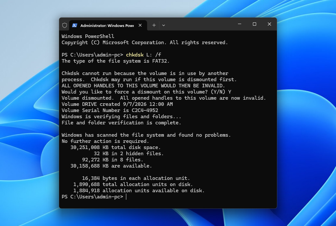Click the PowerShell icon on the tab
This screenshot has width=336, height=226.
click(x=75, y=25)
